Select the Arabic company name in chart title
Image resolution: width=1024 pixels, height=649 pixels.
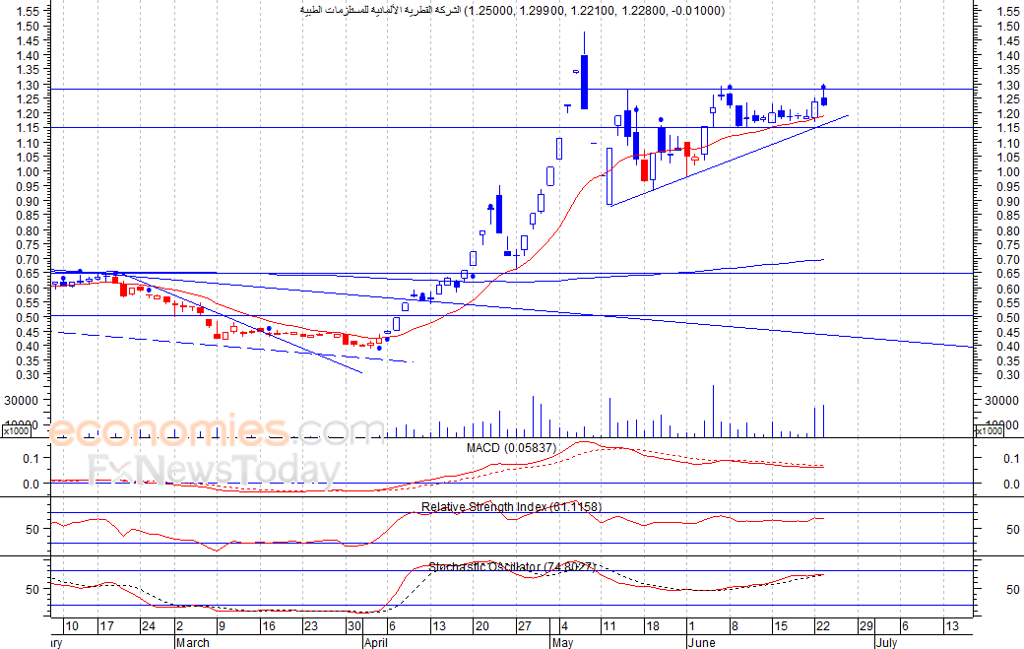381,11
